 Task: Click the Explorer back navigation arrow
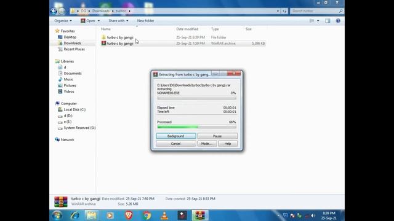[54, 11]
